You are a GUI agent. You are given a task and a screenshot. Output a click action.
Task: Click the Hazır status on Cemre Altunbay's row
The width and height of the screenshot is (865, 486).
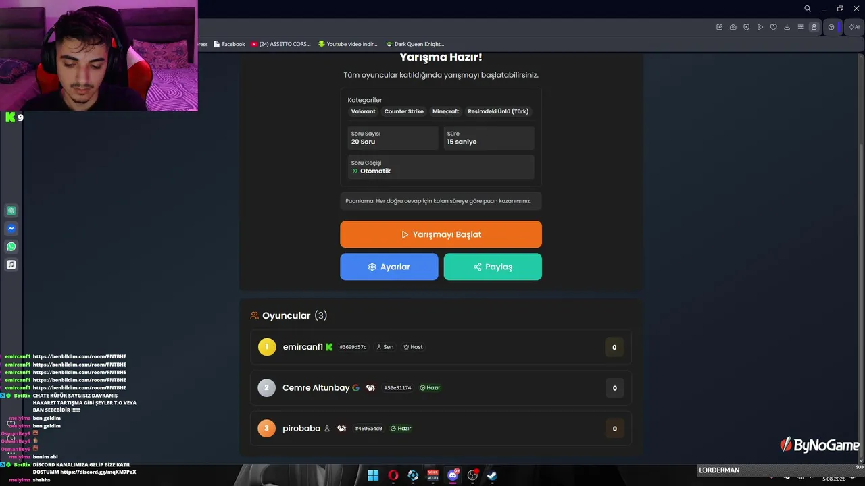(430, 388)
